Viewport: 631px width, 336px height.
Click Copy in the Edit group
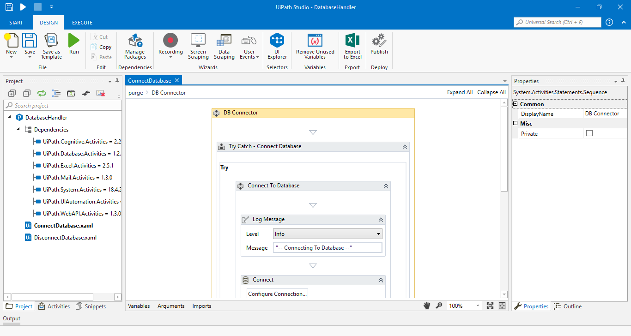point(101,47)
